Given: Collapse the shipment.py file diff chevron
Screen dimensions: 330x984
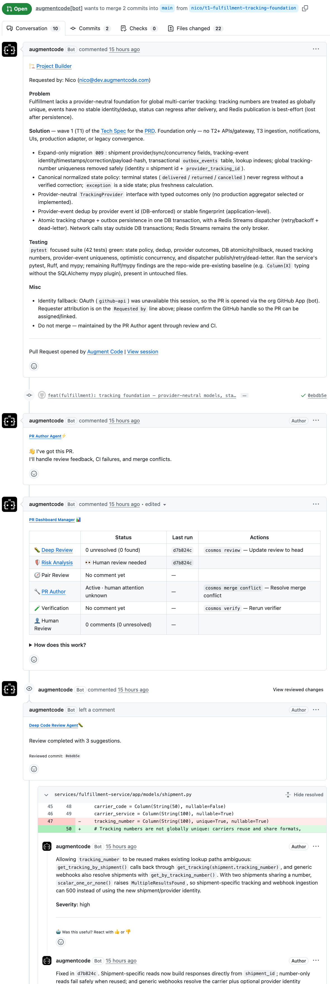Looking at the screenshot, I should click(46, 795).
